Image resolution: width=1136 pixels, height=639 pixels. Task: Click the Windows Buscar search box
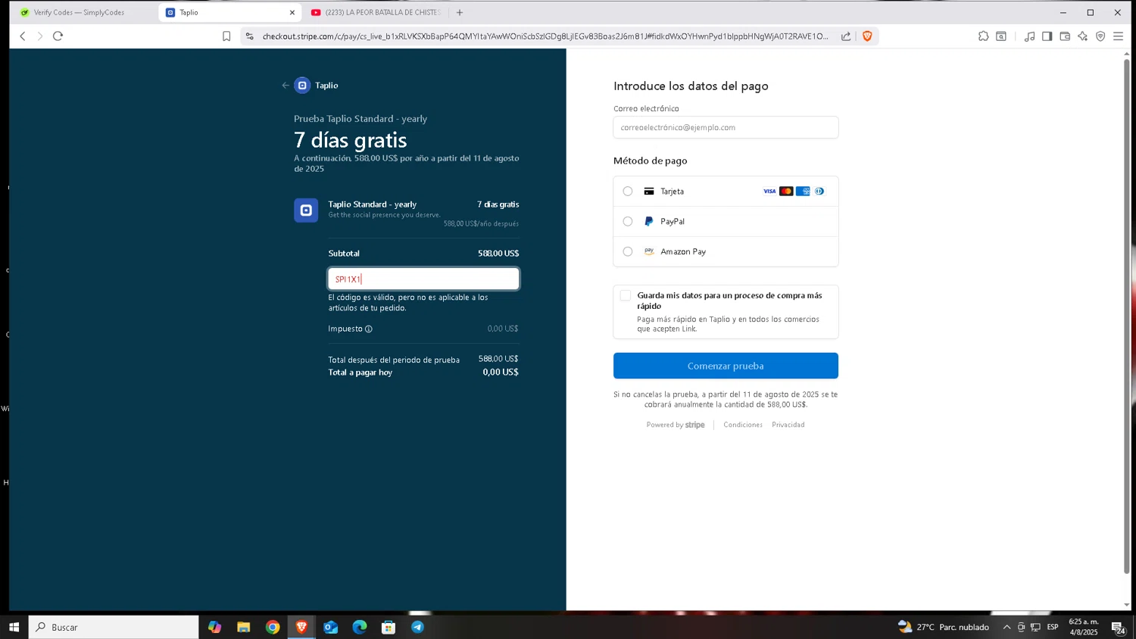click(114, 627)
